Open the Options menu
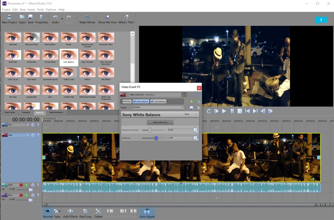The width and height of the screenshot is (334, 220). pyautogui.click(x=51, y=9)
